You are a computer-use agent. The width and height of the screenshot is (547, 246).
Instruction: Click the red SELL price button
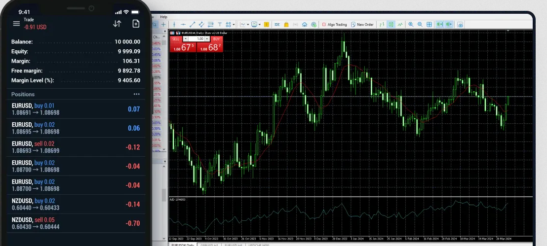click(182, 47)
